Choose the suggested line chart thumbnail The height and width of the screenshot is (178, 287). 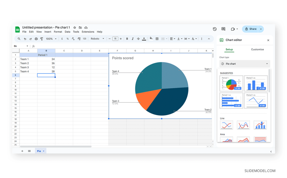pos(256,100)
